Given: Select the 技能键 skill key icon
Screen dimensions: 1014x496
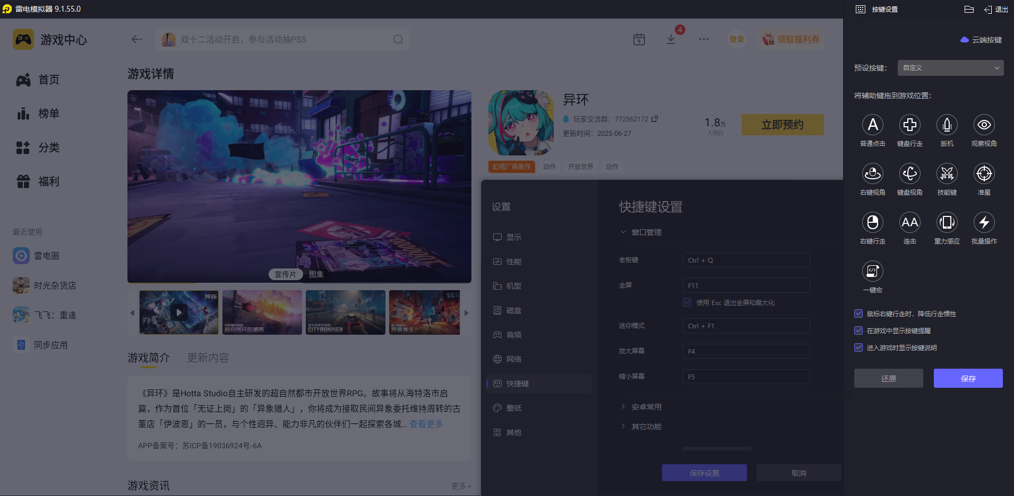Looking at the screenshot, I should 947,174.
